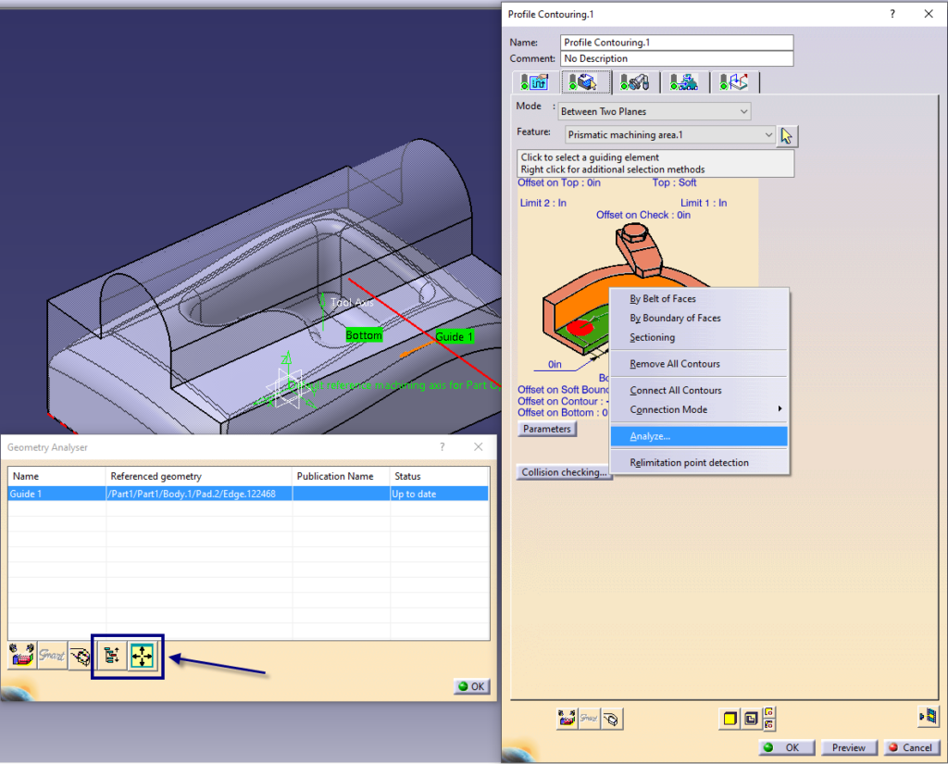Select the Guide 1 row in geometry table

coord(247,495)
